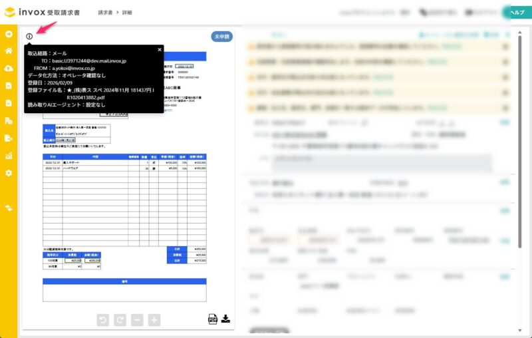This screenshot has width=532, height=338.
Task: Zoom in on the invoice preview with plus
Action: (154, 320)
